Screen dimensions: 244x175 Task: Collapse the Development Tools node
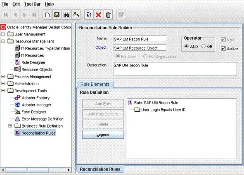pos(3,90)
